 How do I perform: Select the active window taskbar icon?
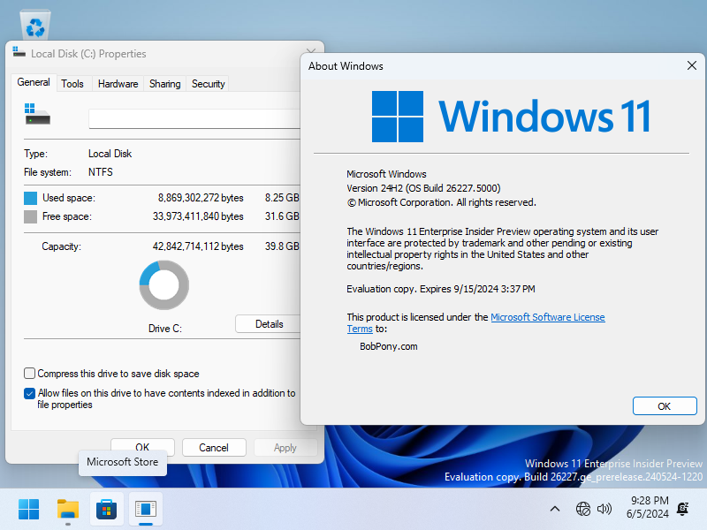click(145, 509)
